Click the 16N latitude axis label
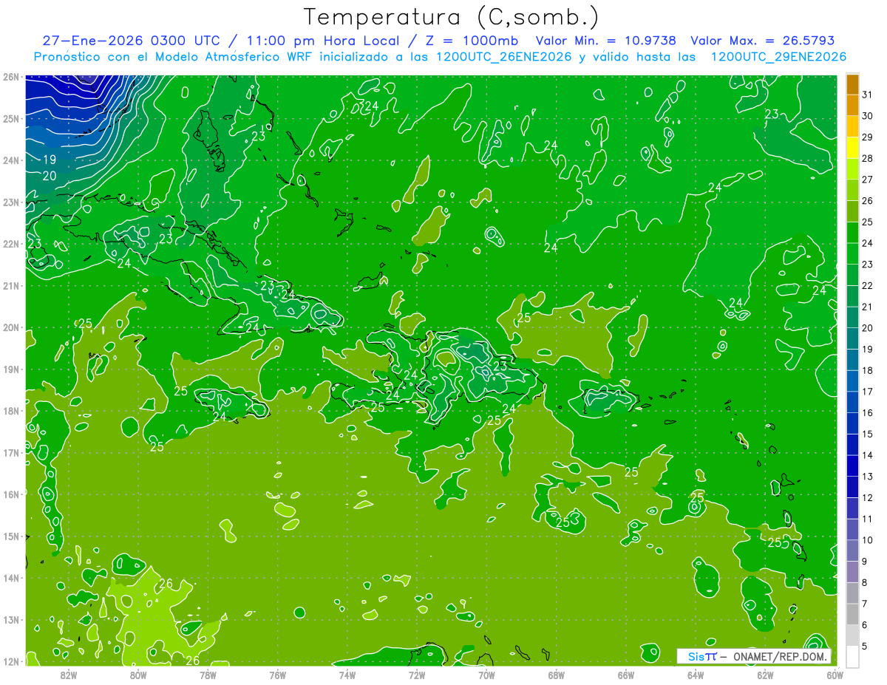Viewport: 887px width, 685px height. pyautogui.click(x=10, y=494)
